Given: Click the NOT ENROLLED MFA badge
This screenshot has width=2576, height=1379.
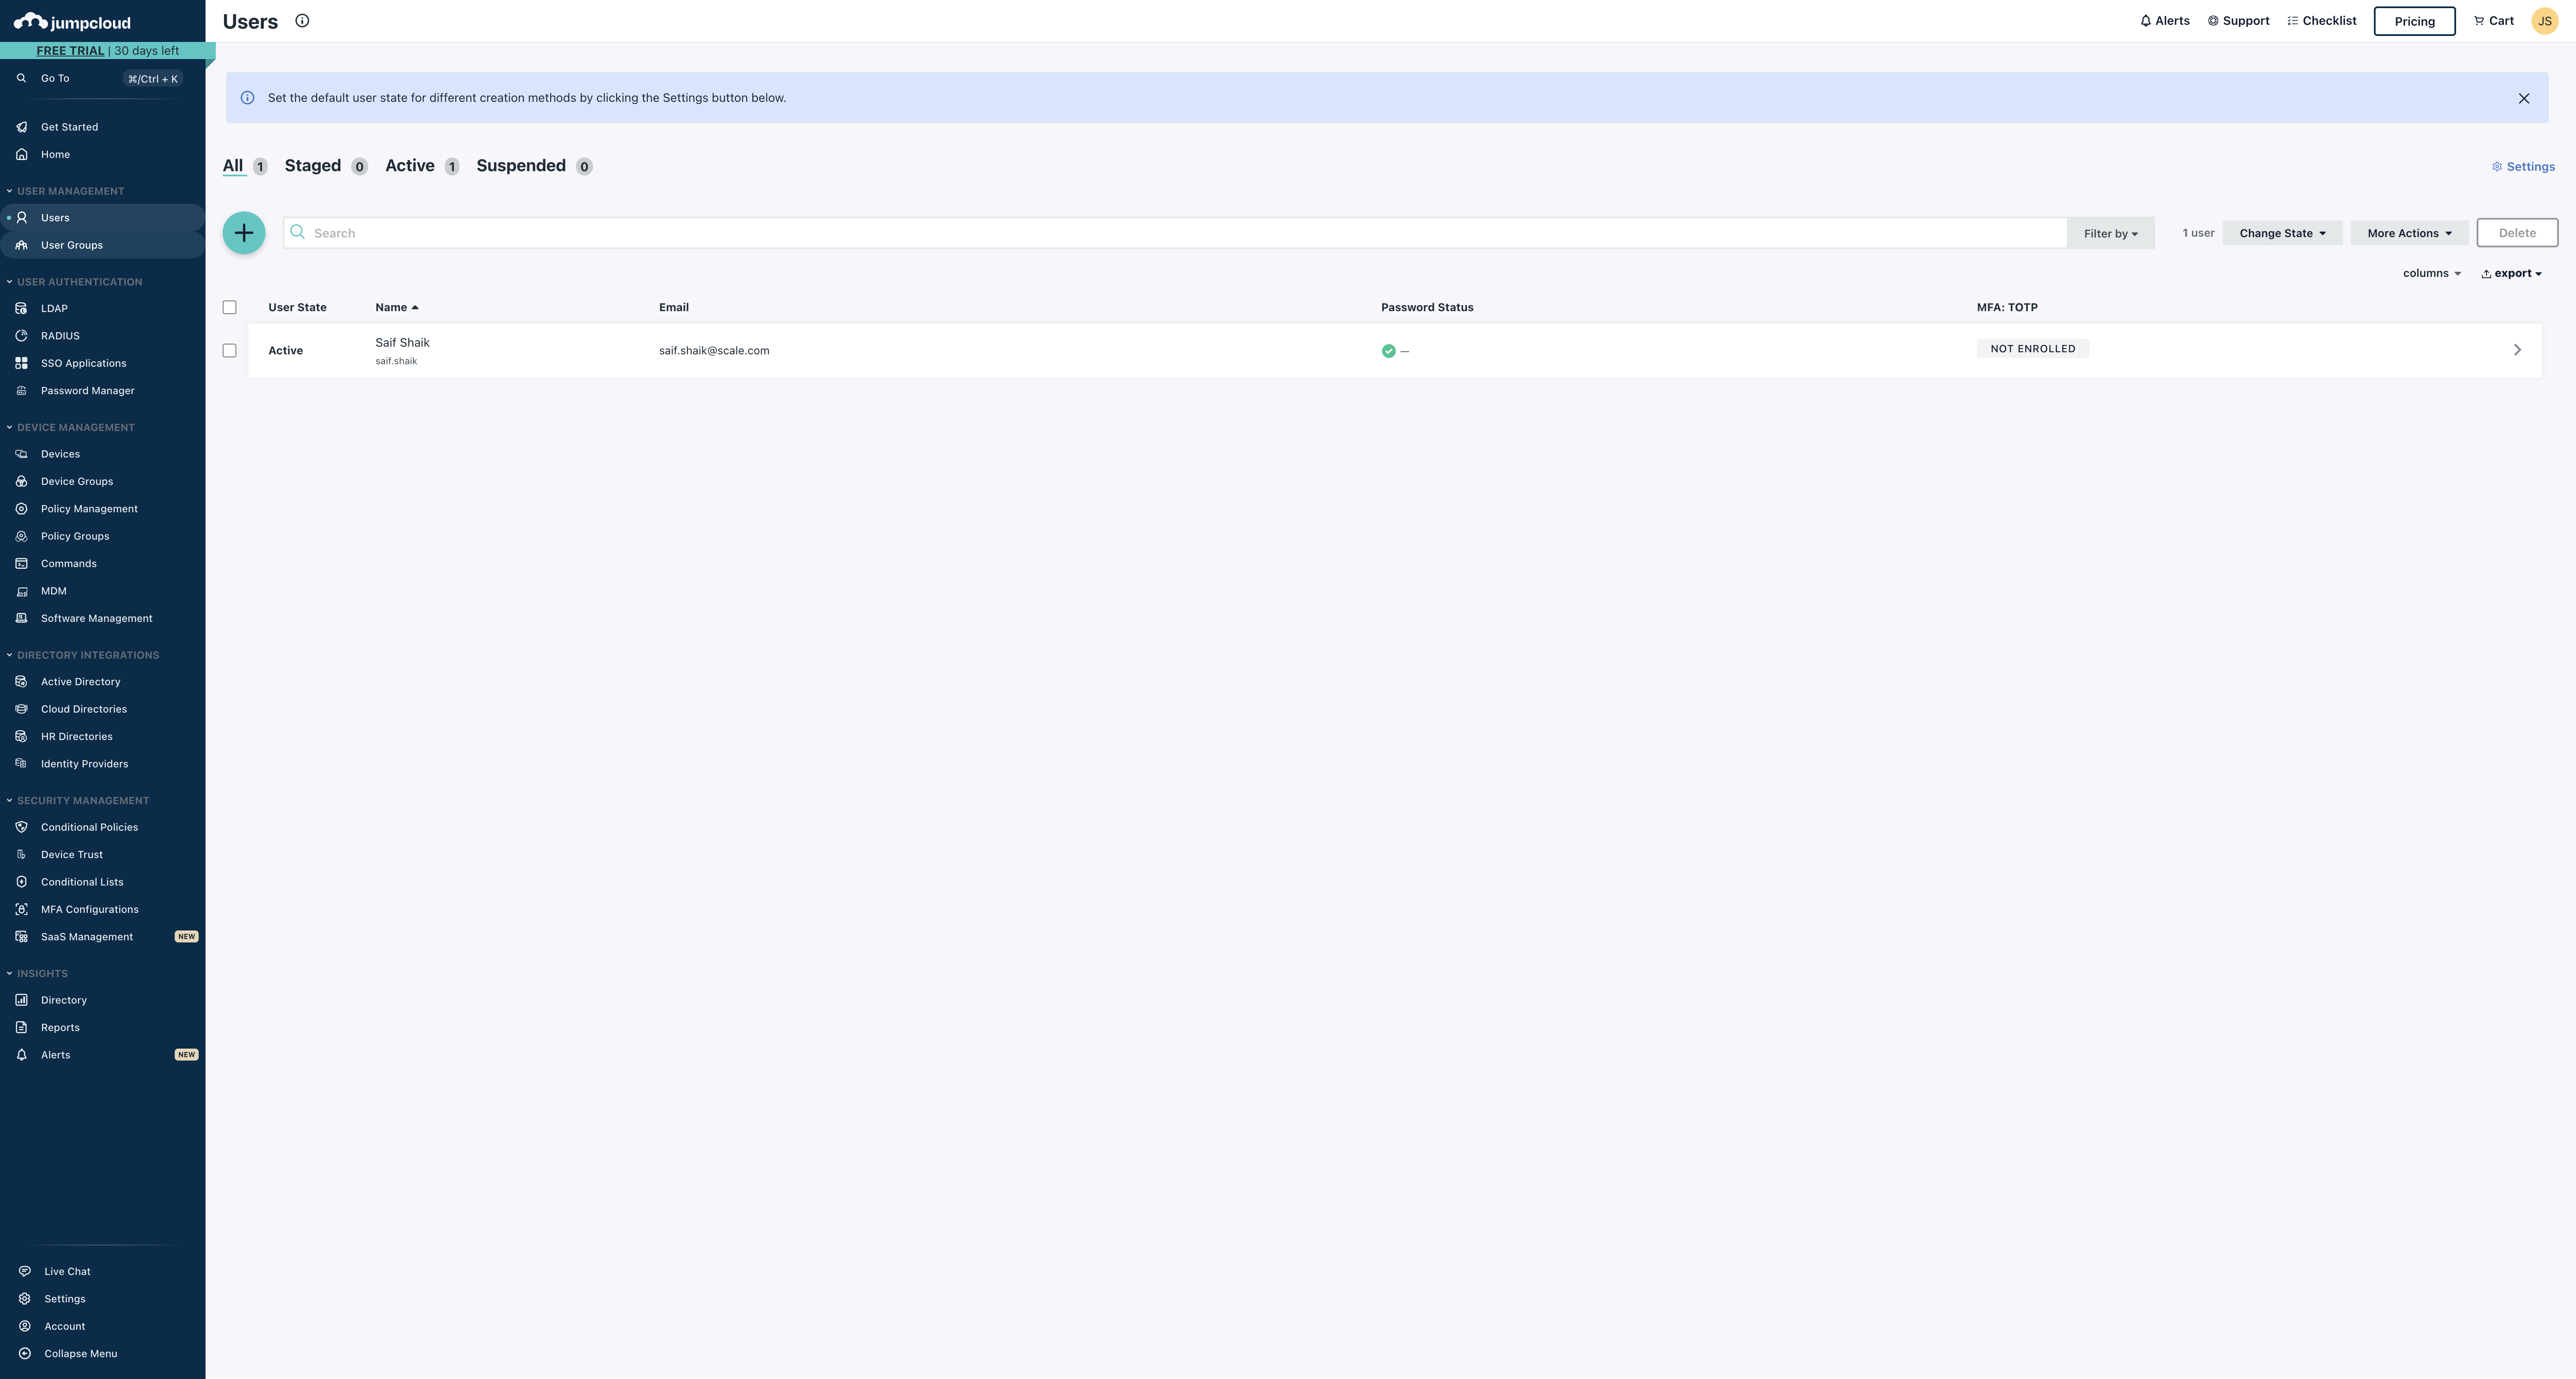Looking at the screenshot, I should pos(2032,349).
